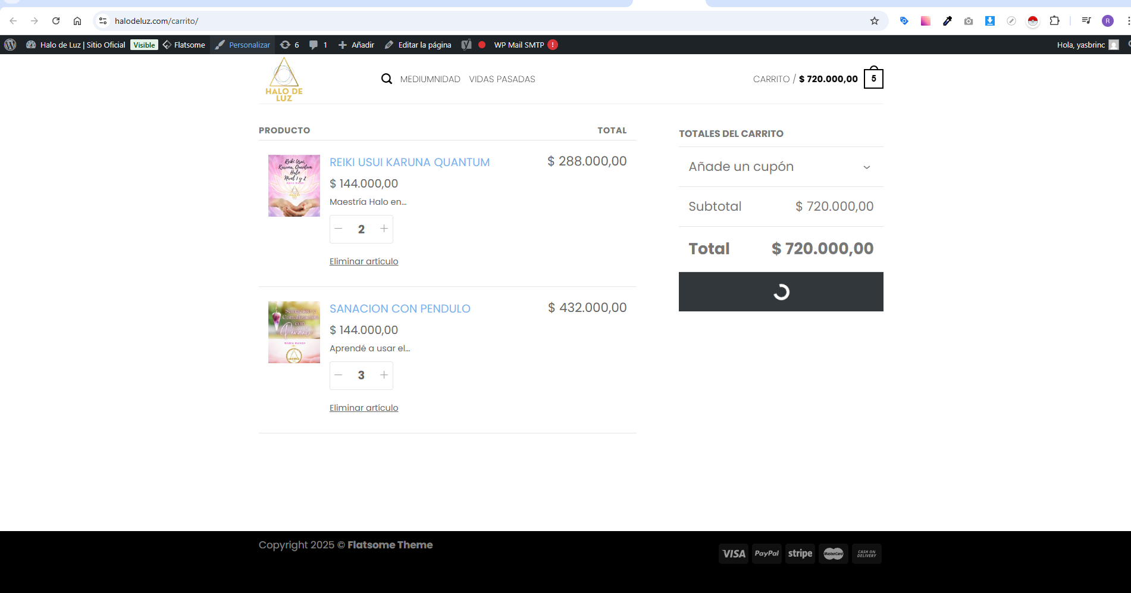Click the Yoast SEO icon in admin bar

pos(466,45)
